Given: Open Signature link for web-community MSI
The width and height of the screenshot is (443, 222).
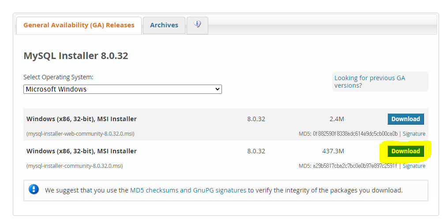Looking at the screenshot, I should click(414, 134).
